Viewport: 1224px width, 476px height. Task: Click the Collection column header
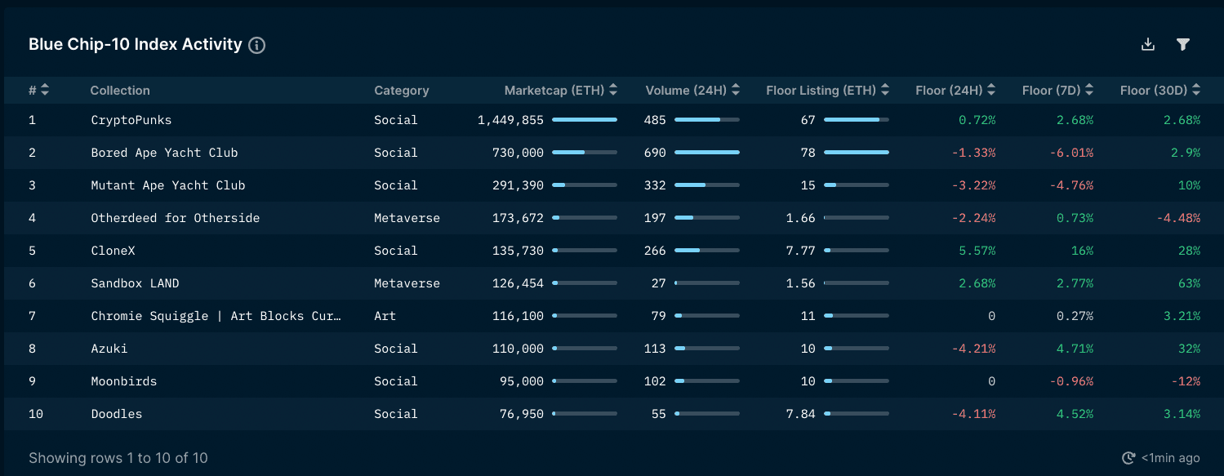click(120, 91)
